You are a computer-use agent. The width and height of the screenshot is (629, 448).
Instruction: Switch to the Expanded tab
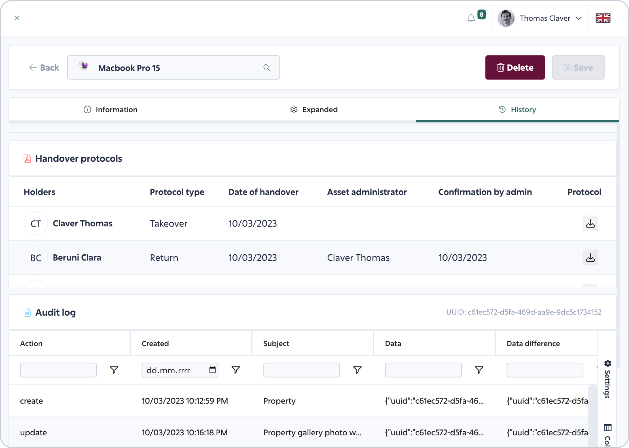[x=314, y=110]
